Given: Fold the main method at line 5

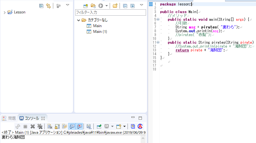Looking at the screenshot, I should click(x=158, y=19).
